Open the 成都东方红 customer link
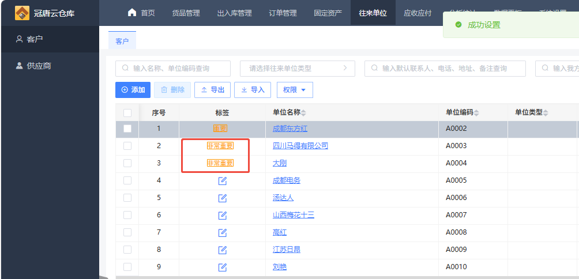 click(x=290, y=129)
